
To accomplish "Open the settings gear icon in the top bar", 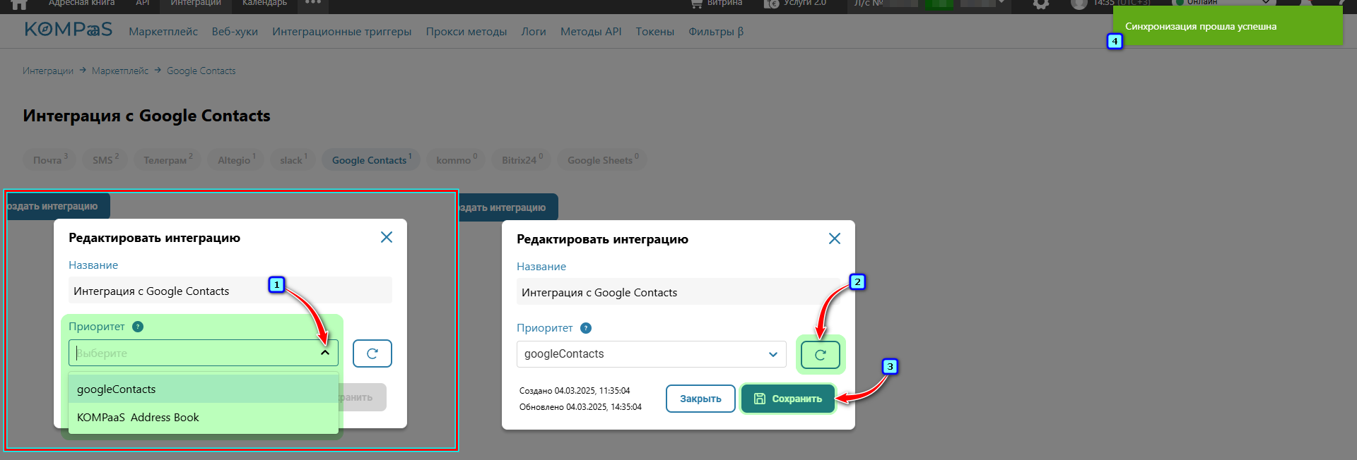I will 1040,4.
